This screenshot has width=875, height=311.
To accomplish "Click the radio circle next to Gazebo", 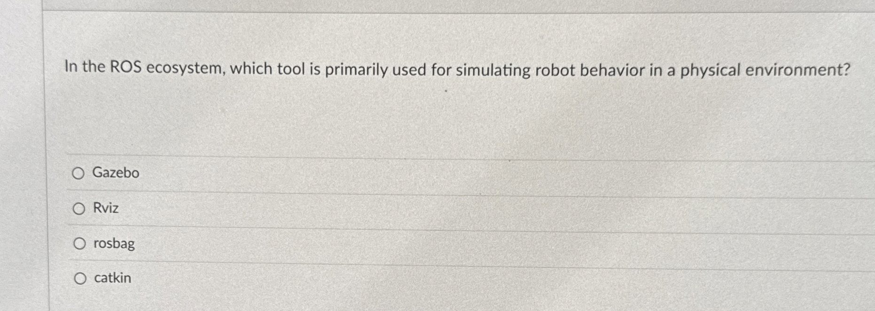I will pyautogui.click(x=79, y=173).
